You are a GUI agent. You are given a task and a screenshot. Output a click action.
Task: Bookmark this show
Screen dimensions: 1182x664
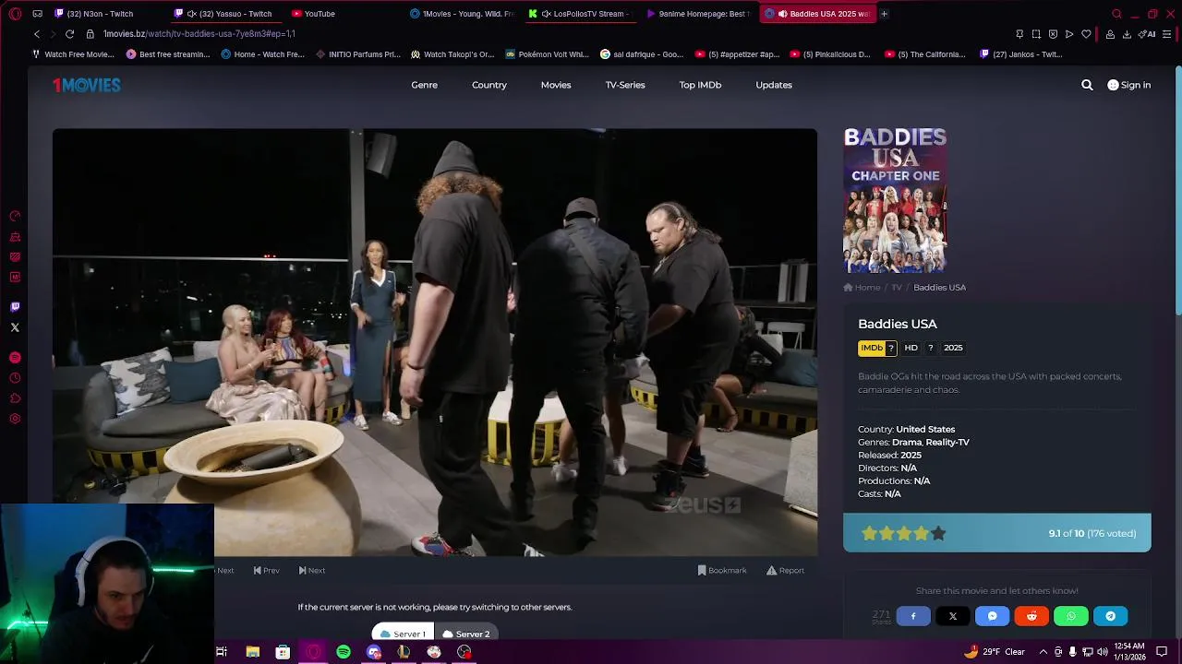(x=722, y=570)
